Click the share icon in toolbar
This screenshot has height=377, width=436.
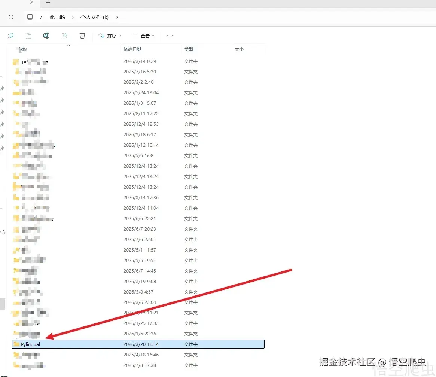coord(64,36)
